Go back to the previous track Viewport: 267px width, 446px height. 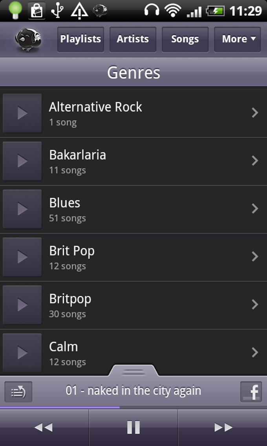[x=44, y=427]
